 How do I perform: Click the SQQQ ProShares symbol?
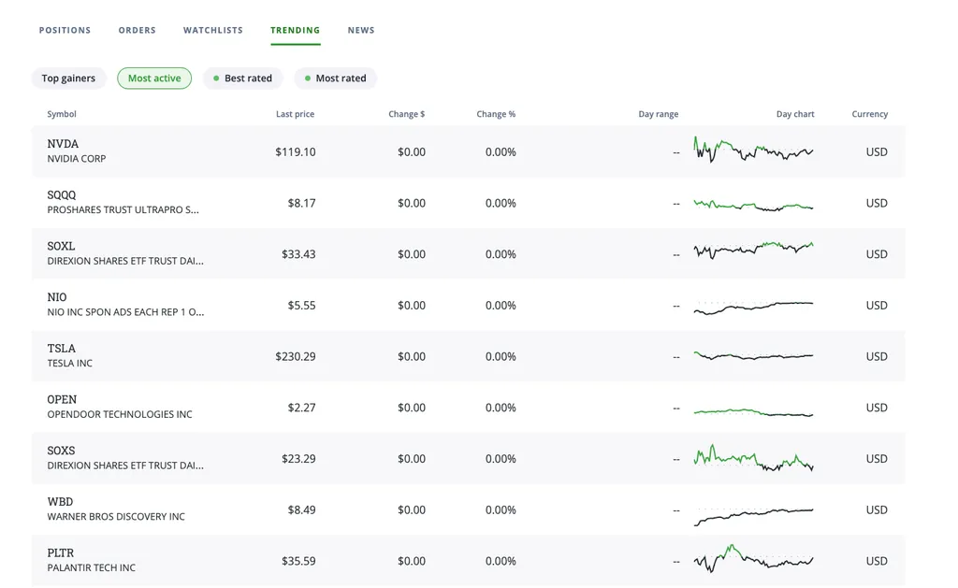62,195
